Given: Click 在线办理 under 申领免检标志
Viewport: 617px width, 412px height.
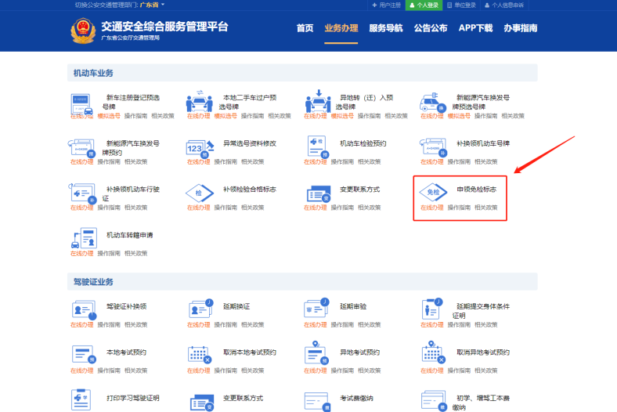Looking at the screenshot, I should point(431,208).
